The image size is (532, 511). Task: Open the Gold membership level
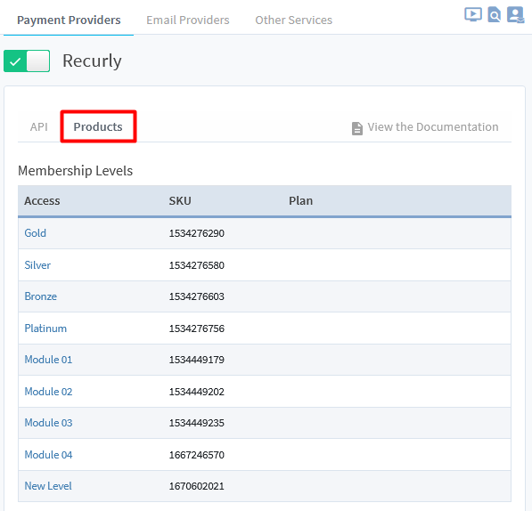pyautogui.click(x=36, y=233)
